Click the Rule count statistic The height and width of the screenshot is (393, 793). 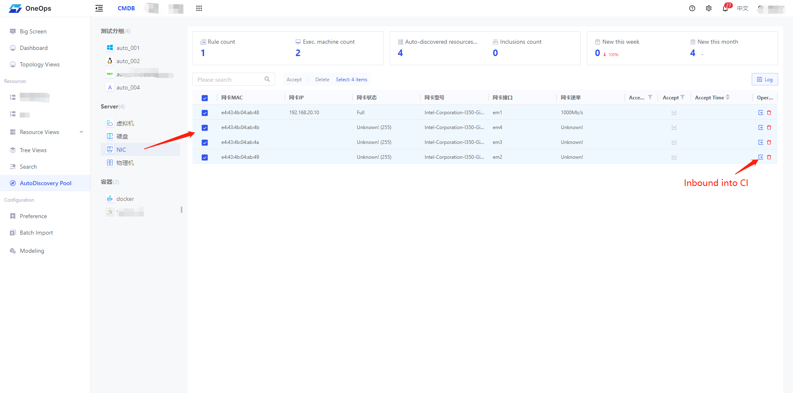(218, 47)
